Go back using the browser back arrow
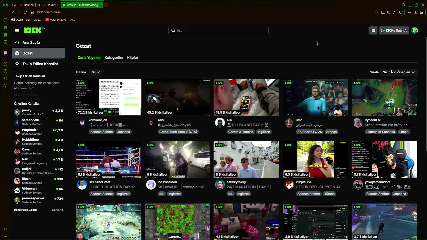 click(x=13, y=12)
